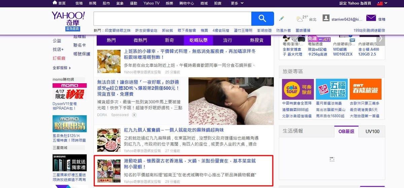Open 氣象 in the top navigation bar
Screen dimensions: 404x188
tap(120, 3)
